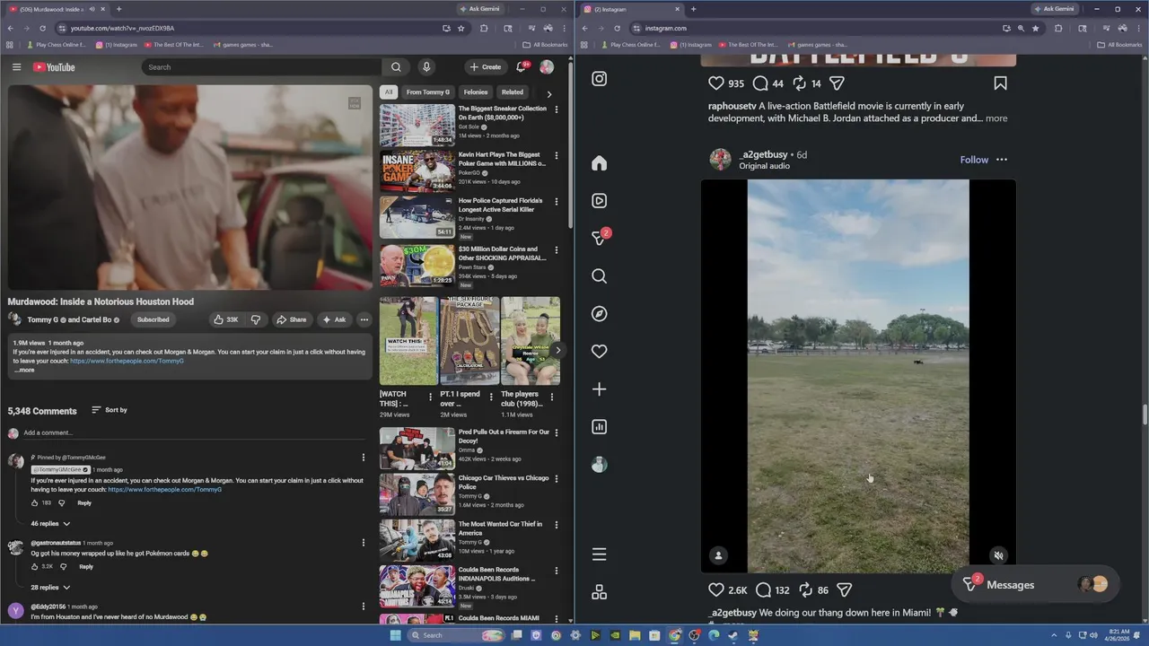Like the pinned TommyGMcGee comment
Image resolution: width=1149 pixels, height=646 pixels.
[35, 502]
